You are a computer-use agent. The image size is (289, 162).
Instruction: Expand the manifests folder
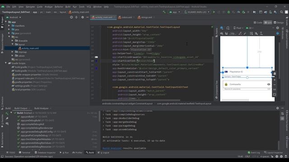(9, 26)
